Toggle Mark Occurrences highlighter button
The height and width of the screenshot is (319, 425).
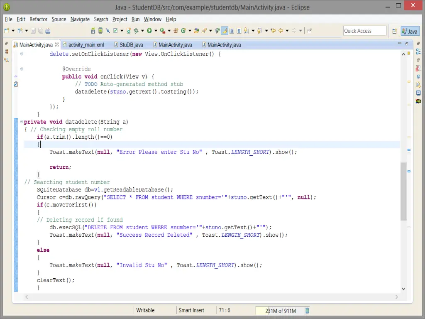tap(225, 31)
